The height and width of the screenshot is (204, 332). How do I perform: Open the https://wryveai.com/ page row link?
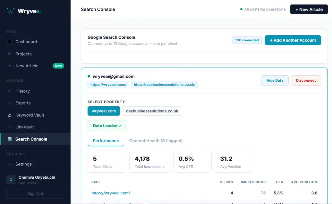[x=111, y=193]
